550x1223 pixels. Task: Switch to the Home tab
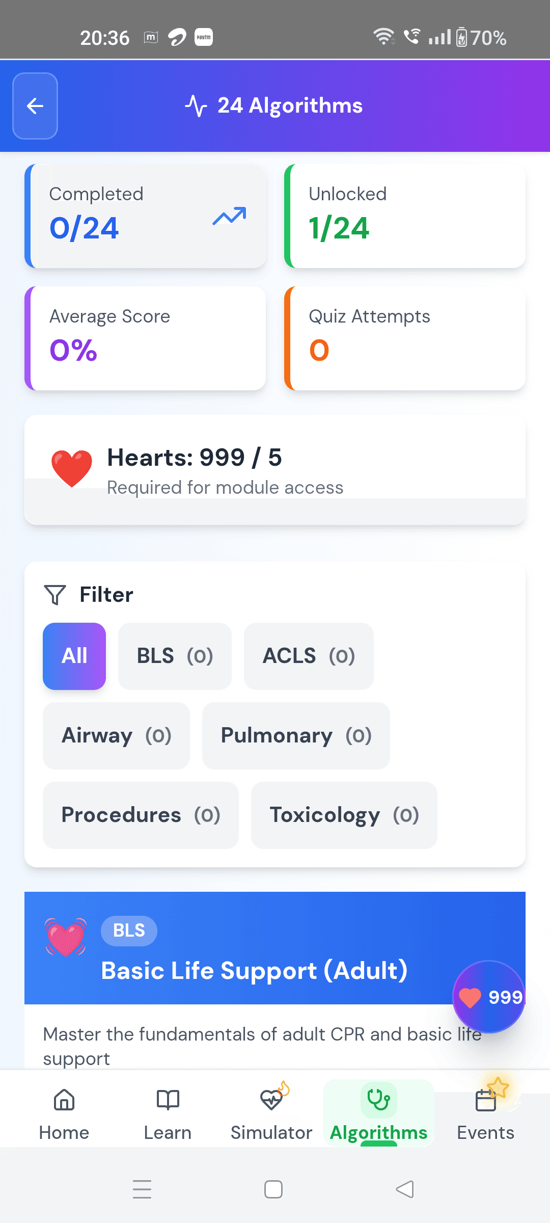point(64,1116)
